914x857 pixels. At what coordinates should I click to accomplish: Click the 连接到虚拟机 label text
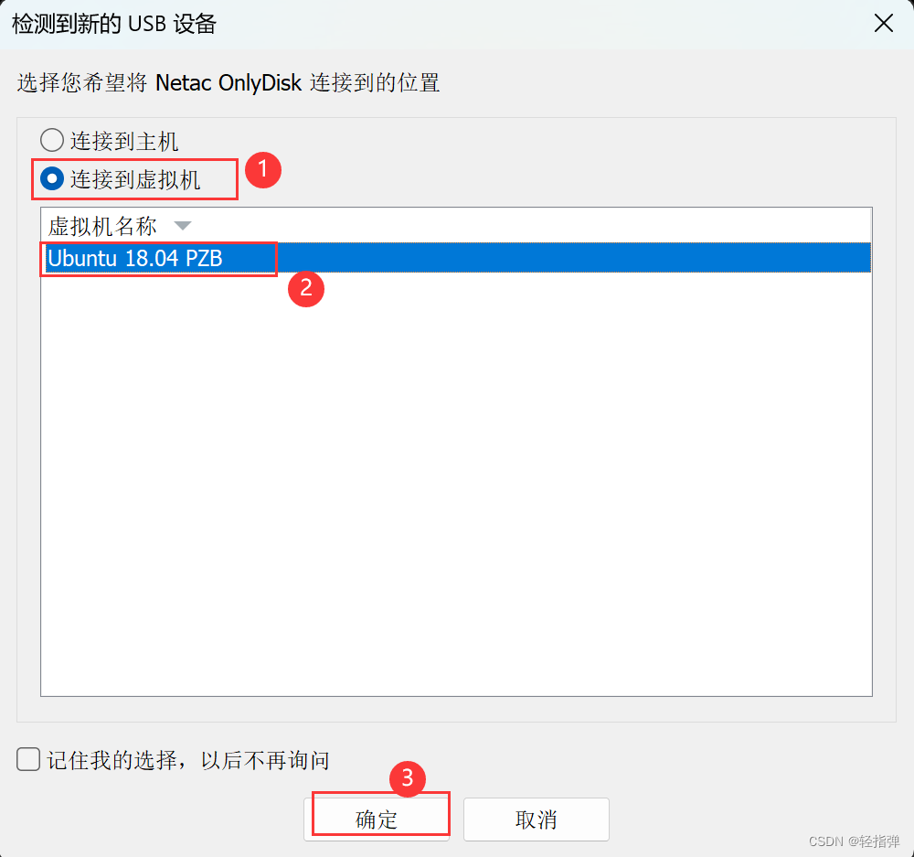point(135,179)
